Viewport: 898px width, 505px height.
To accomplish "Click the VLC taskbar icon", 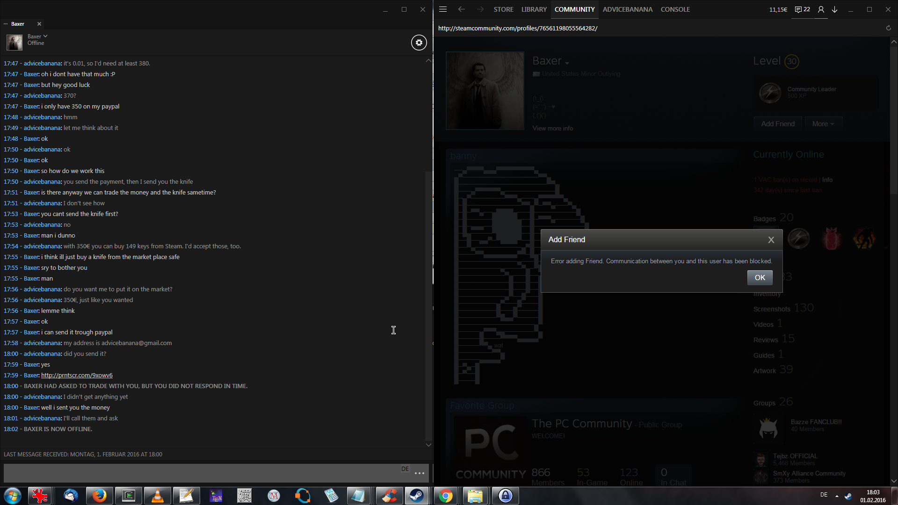I will 158,496.
